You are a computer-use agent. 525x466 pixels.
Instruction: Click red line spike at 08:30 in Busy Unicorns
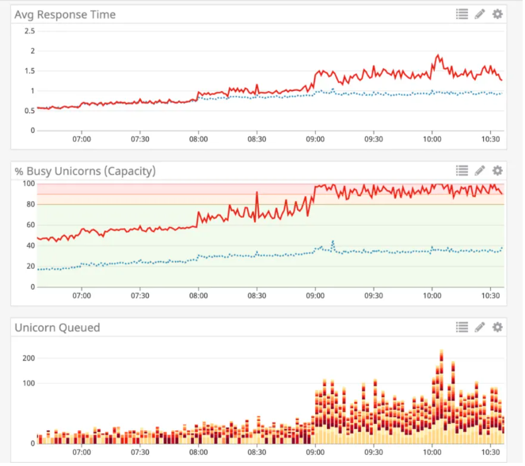pyautogui.click(x=257, y=193)
